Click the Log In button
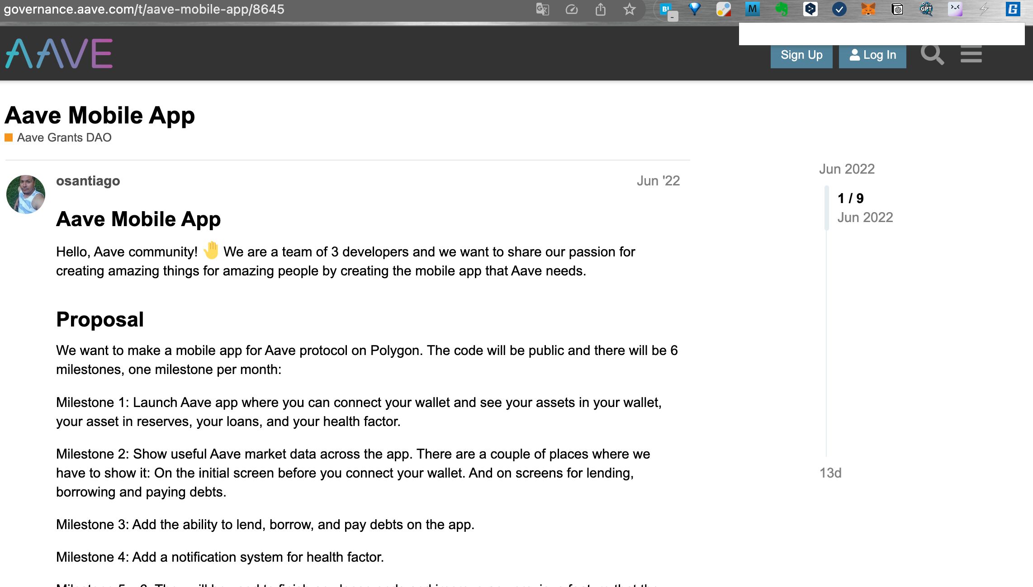 [872, 55]
